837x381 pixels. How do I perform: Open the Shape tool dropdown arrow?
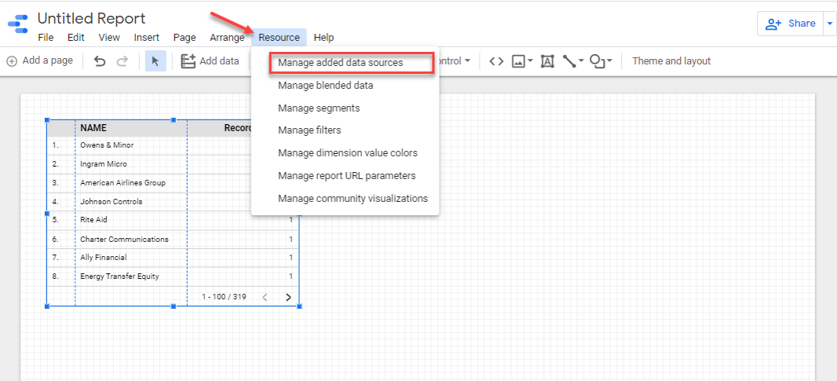pos(609,61)
